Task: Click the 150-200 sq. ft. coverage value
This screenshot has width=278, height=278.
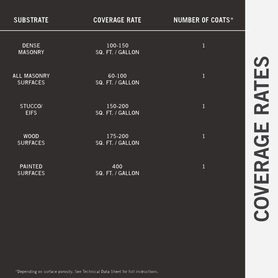Action: point(117,110)
